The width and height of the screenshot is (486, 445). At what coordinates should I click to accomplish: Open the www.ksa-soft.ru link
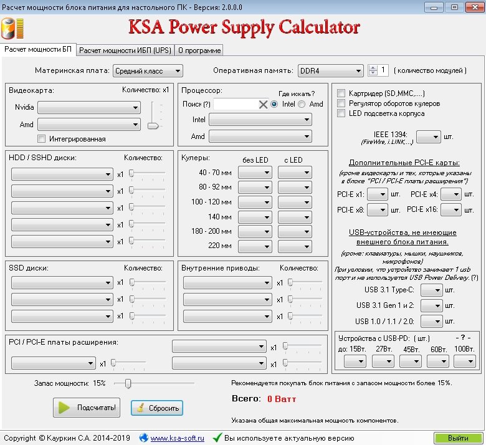(178, 438)
